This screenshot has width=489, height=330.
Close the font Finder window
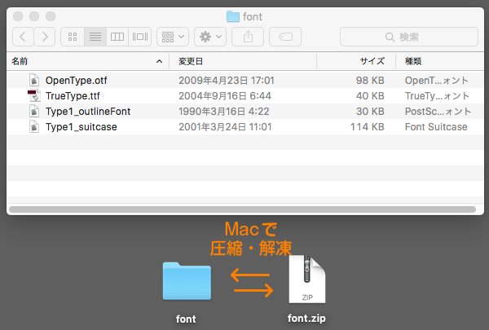click(x=18, y=16)
